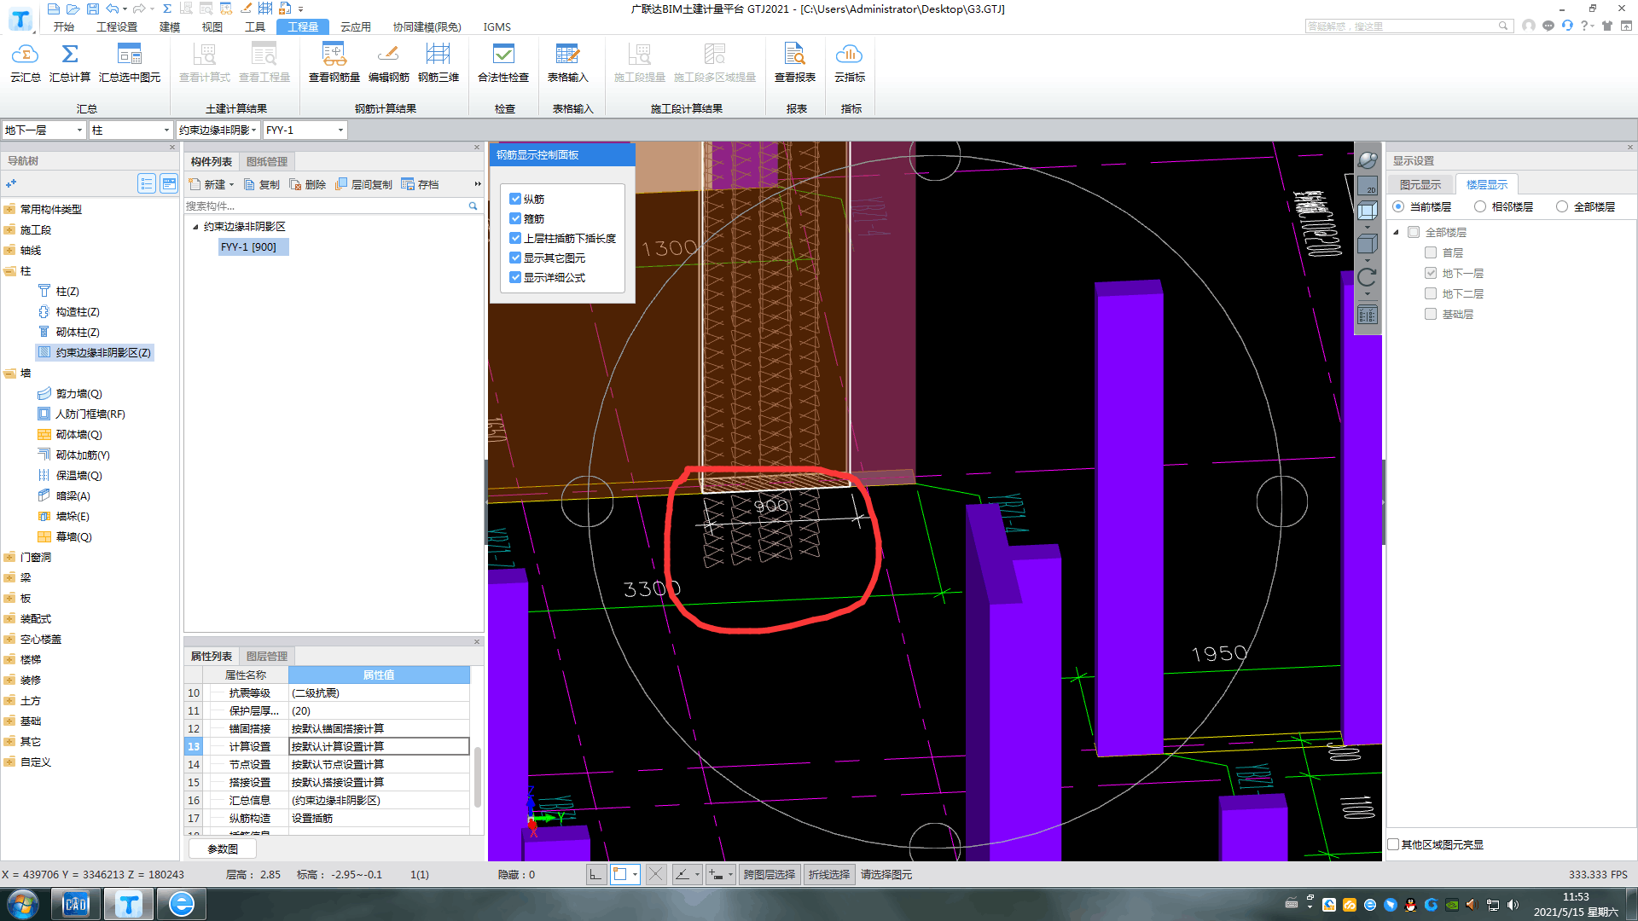
Task: Click the Windows Start button
Action: click(23, 904)
